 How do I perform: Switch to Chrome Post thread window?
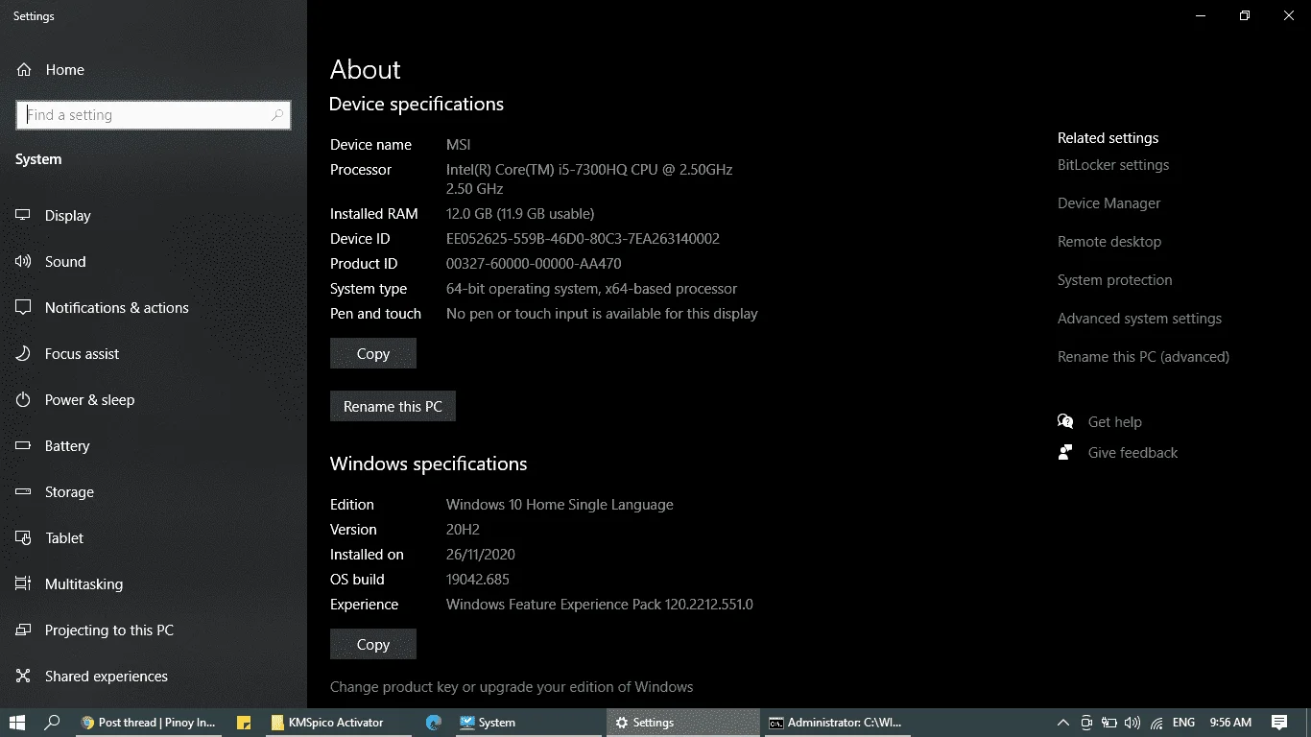[149, 723]
